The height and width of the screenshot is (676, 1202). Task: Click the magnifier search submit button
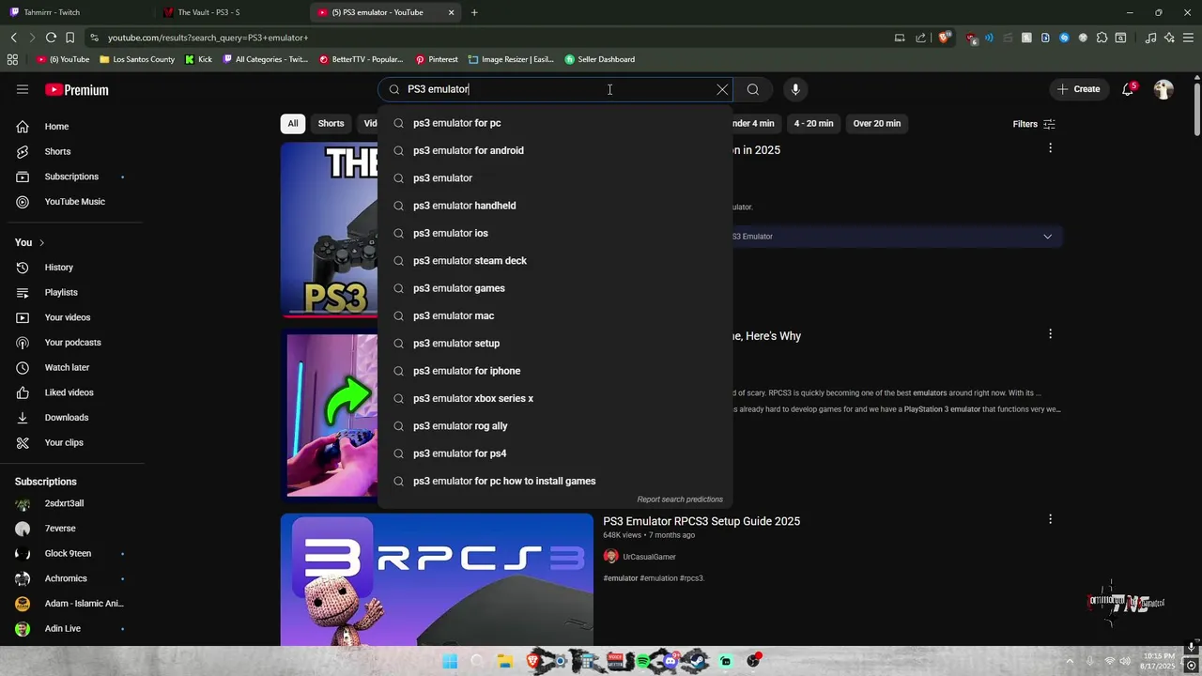click(753, 89)
